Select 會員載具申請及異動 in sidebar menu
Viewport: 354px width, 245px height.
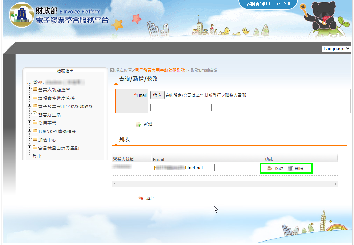pyautogui.click(x=58, y=148)
